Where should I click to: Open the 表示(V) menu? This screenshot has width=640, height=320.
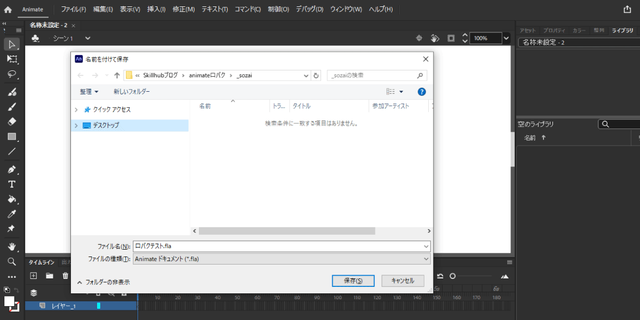tap(130, 9)
